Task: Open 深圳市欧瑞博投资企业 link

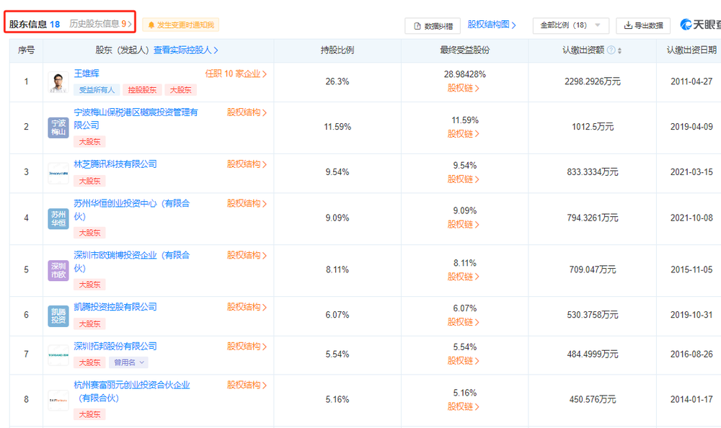Action: pos(131,262)
